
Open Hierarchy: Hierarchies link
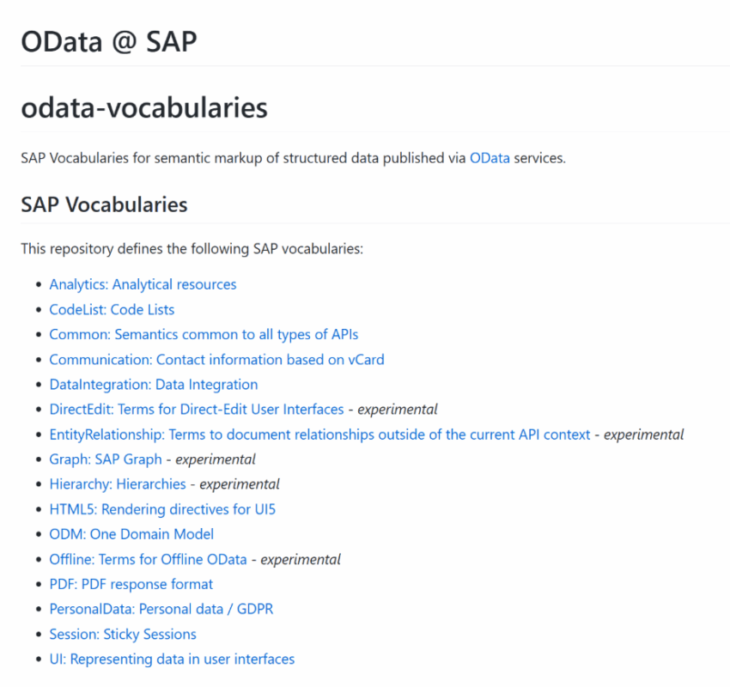coord(118,484)
